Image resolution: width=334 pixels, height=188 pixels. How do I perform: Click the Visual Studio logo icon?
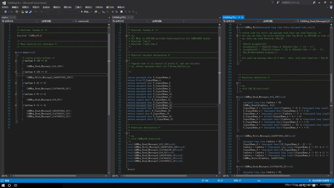tap(4, 3)
